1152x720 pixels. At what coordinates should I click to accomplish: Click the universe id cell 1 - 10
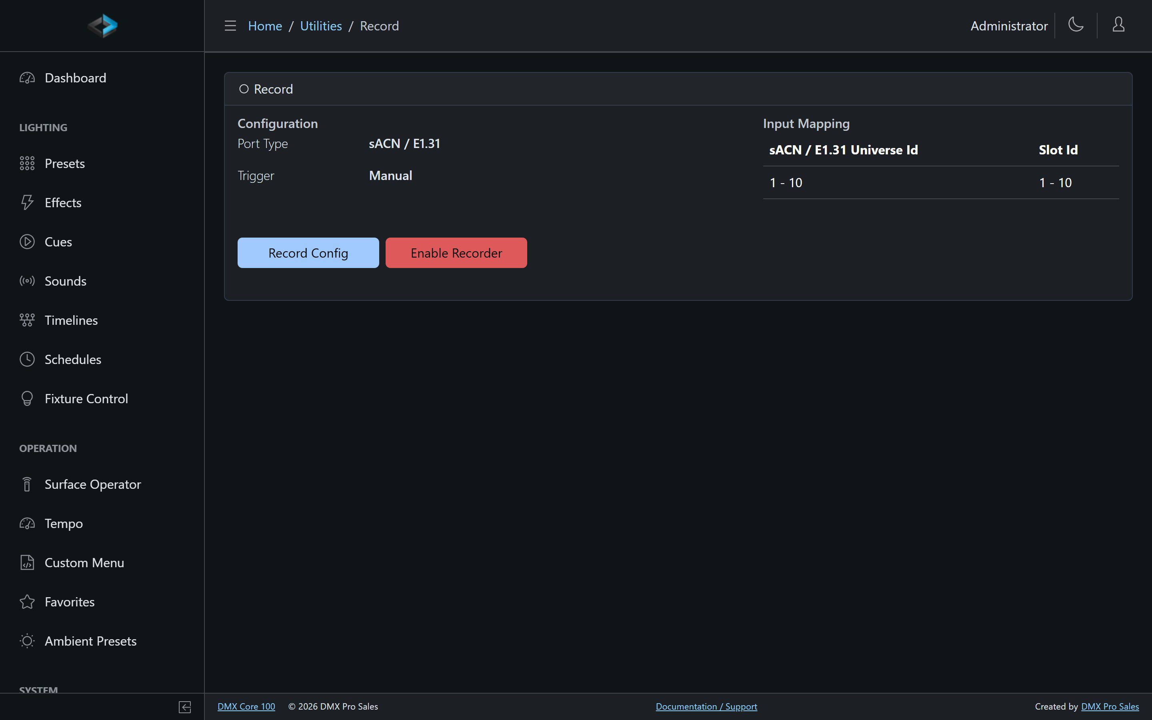[x=786, y=182]
